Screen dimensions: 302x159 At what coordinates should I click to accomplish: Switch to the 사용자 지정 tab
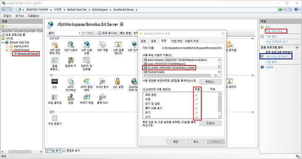click(x=192, y=41)
